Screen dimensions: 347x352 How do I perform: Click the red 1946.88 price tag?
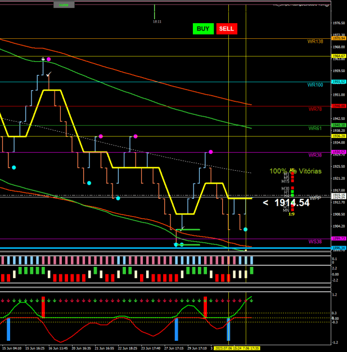(x=339, y=106)
